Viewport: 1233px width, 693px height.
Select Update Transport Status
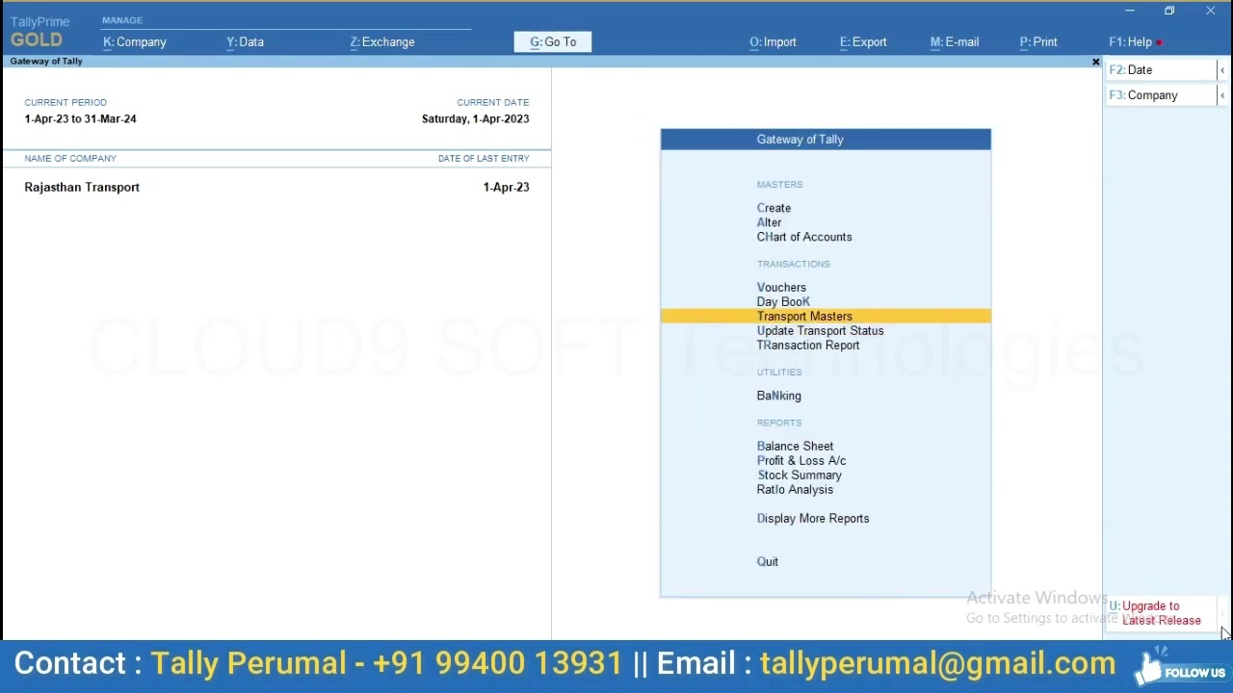[820, 331]
